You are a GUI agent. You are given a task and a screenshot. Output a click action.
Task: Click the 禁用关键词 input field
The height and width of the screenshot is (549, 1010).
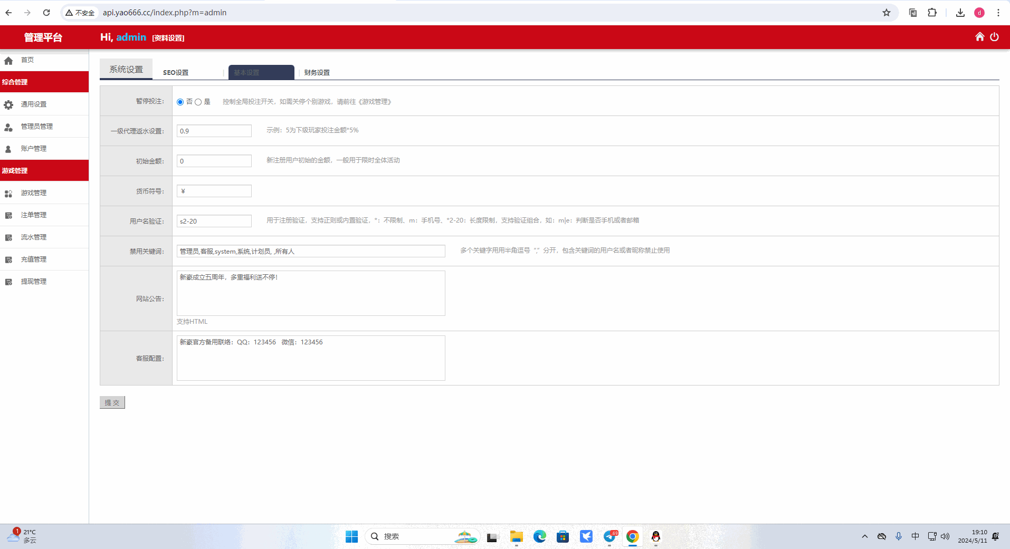pos(310,251)
